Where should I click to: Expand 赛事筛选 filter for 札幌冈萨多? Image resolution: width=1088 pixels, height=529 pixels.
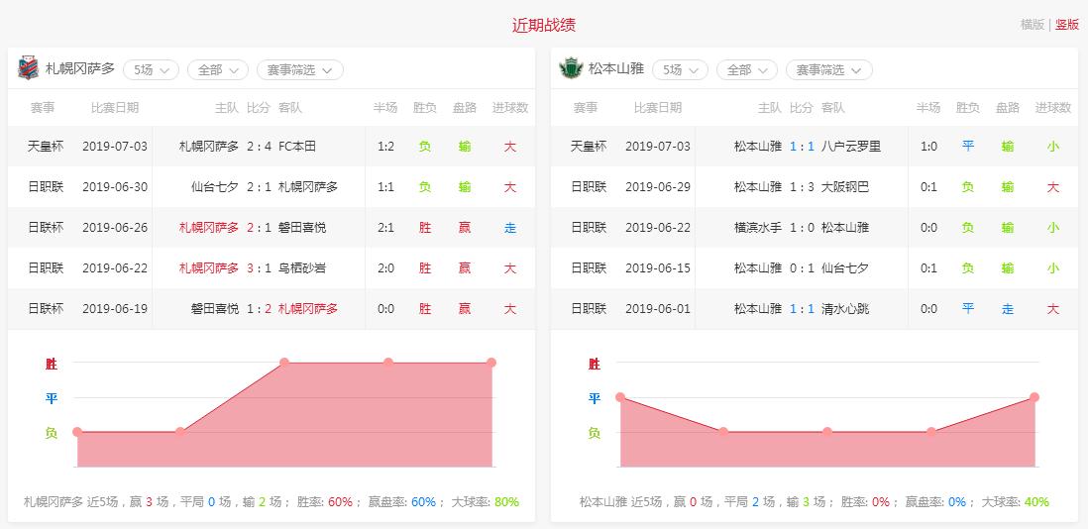[300, 70]
